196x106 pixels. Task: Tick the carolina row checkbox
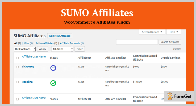[x=17, y=82]
